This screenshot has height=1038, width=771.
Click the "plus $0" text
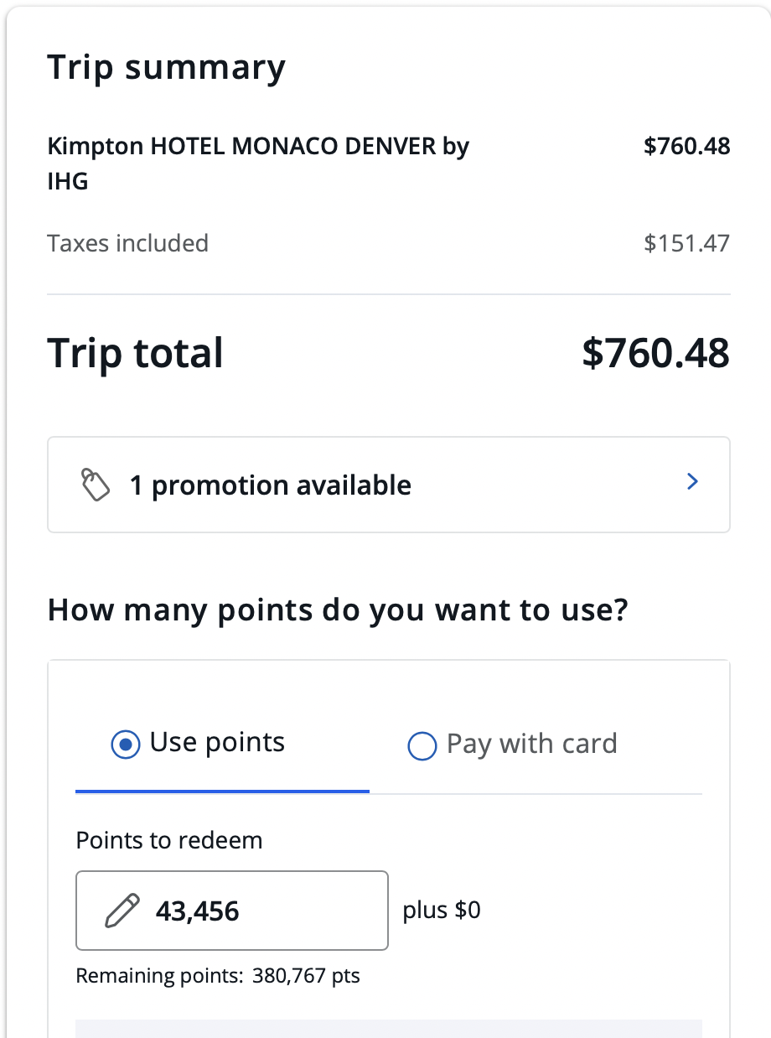[x=442, y=911]
